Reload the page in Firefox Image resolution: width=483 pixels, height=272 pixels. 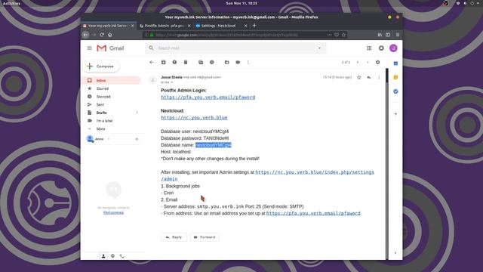click(102, 35)
